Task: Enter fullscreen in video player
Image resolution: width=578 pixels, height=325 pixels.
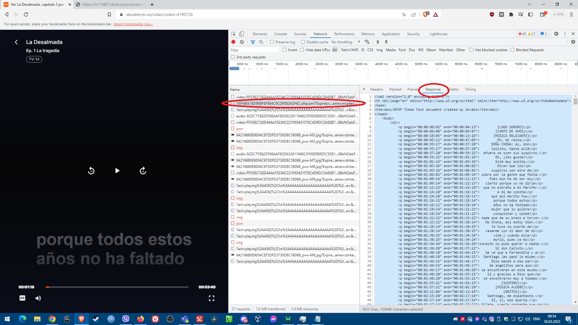Action: [x=212, y=298]
